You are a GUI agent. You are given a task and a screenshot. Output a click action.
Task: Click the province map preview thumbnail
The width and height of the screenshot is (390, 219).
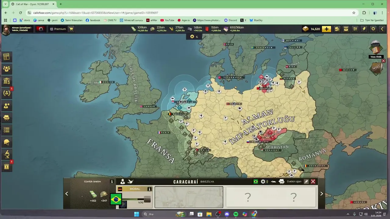pos(189,197)
